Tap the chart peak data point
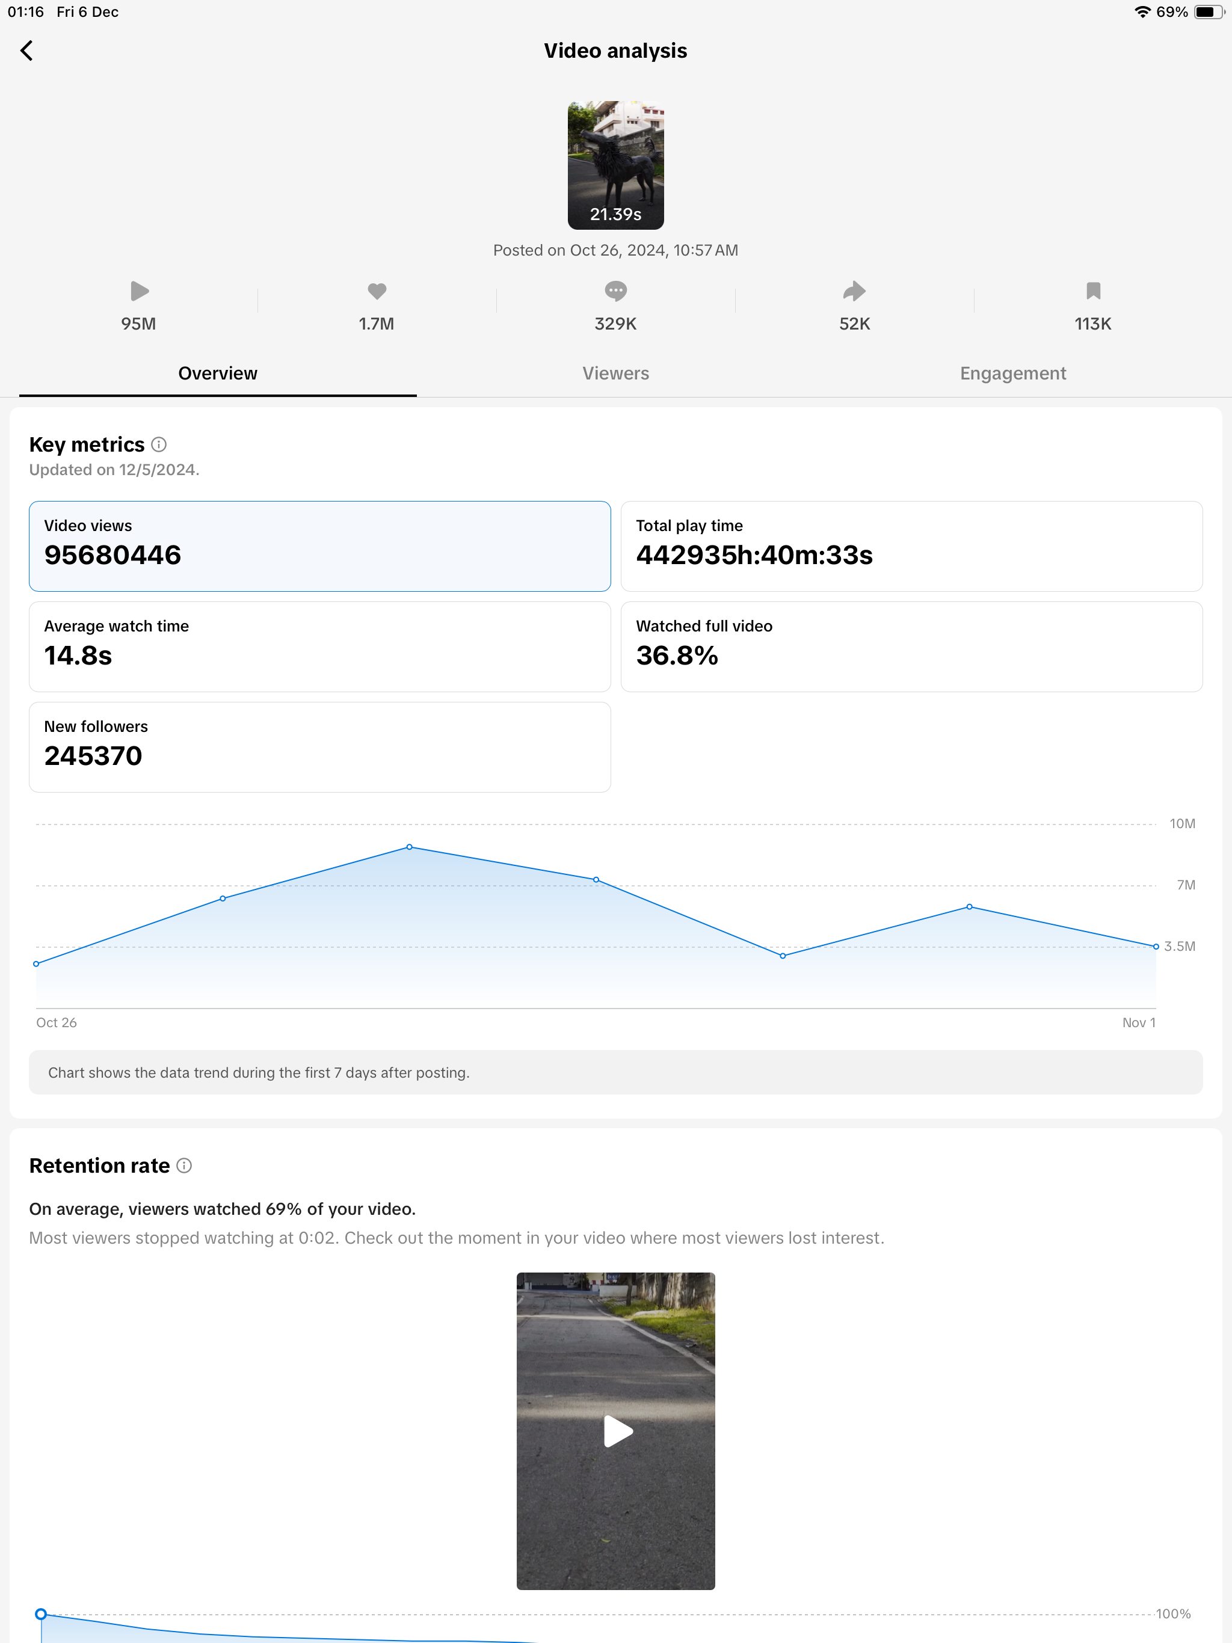1232x1643 pixels. (410, 847)
